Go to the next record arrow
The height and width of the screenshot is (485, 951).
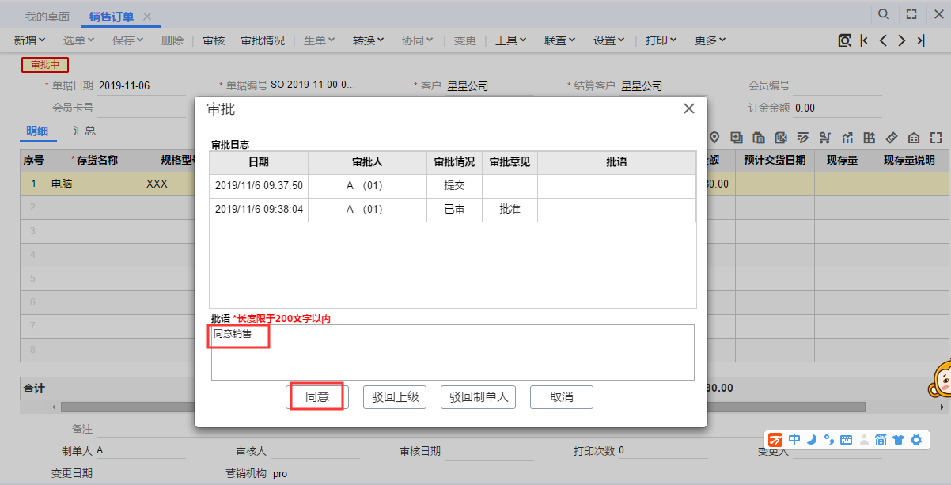tap(901, 40)
